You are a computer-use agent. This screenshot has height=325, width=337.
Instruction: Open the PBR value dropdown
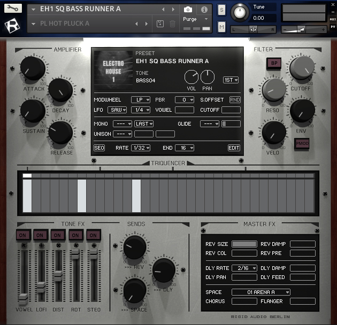coord(185,99)
